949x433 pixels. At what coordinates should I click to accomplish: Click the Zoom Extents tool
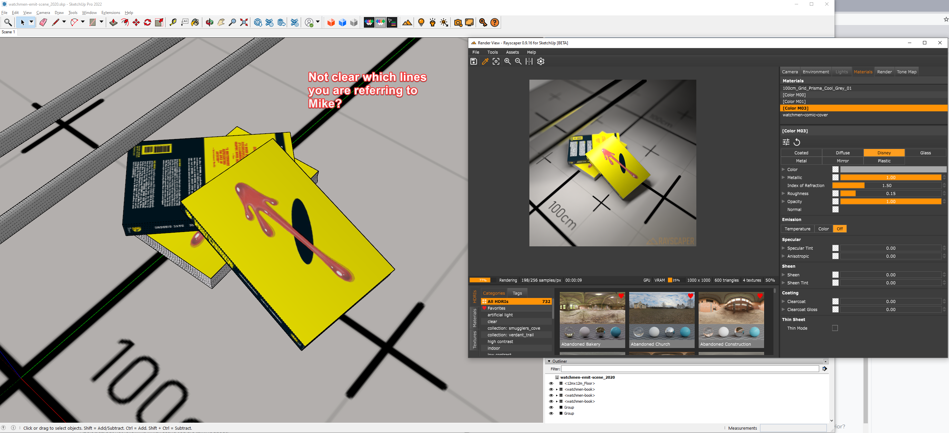click(244, 22)
